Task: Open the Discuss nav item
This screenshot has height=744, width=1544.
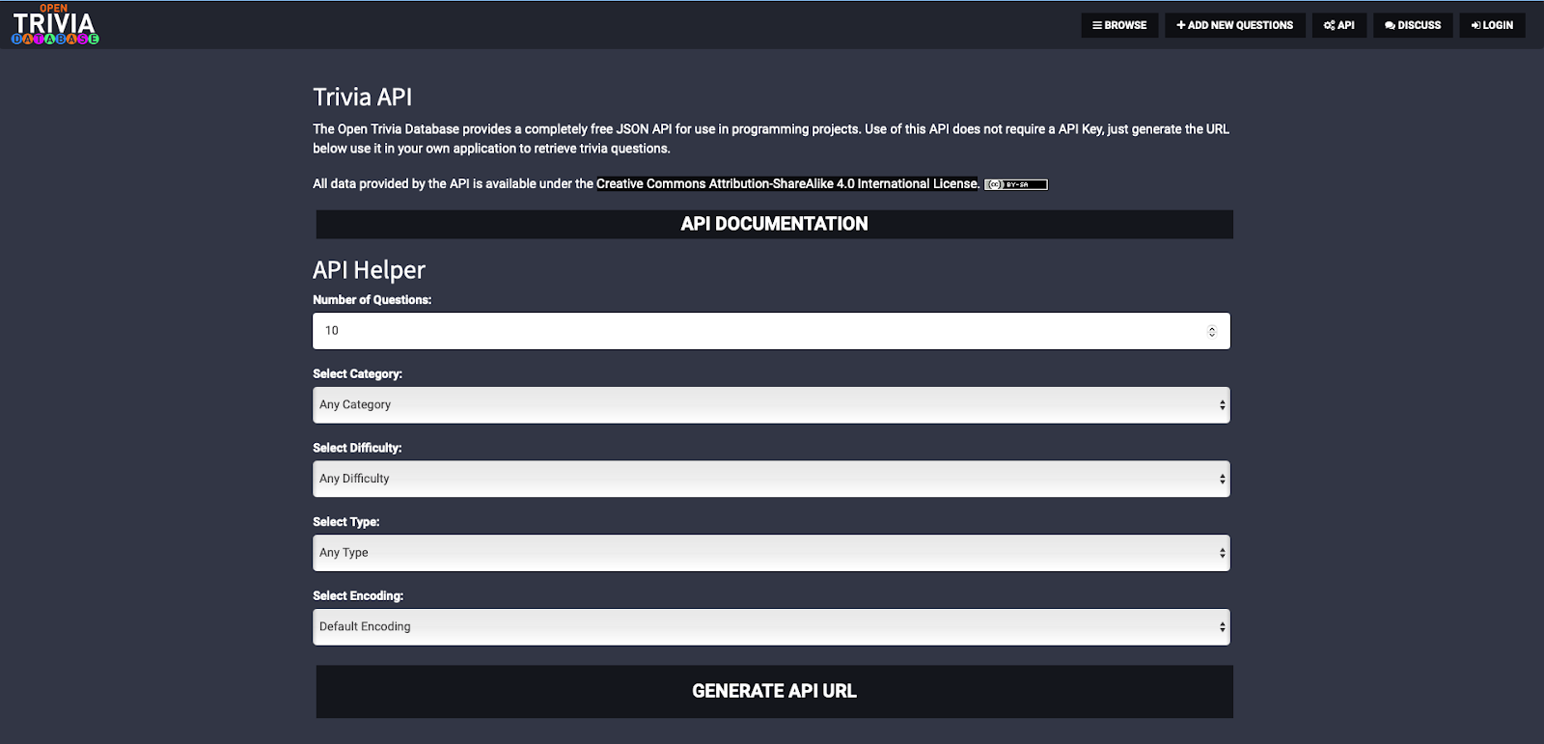Action: pyautogui.click(x=1413, y=25)
